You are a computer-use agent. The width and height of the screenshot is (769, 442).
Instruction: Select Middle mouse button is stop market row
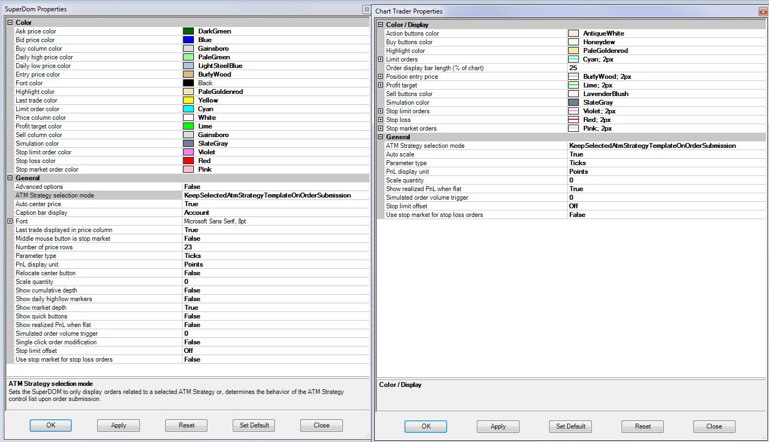pos(191,239)
